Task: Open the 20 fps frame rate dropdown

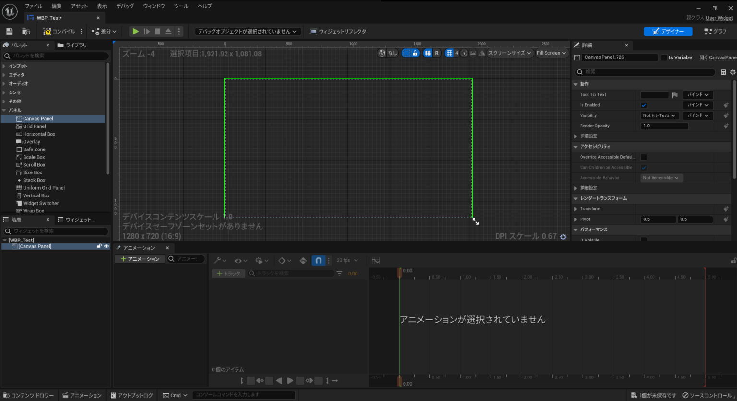Action: (x=347, y=260)
